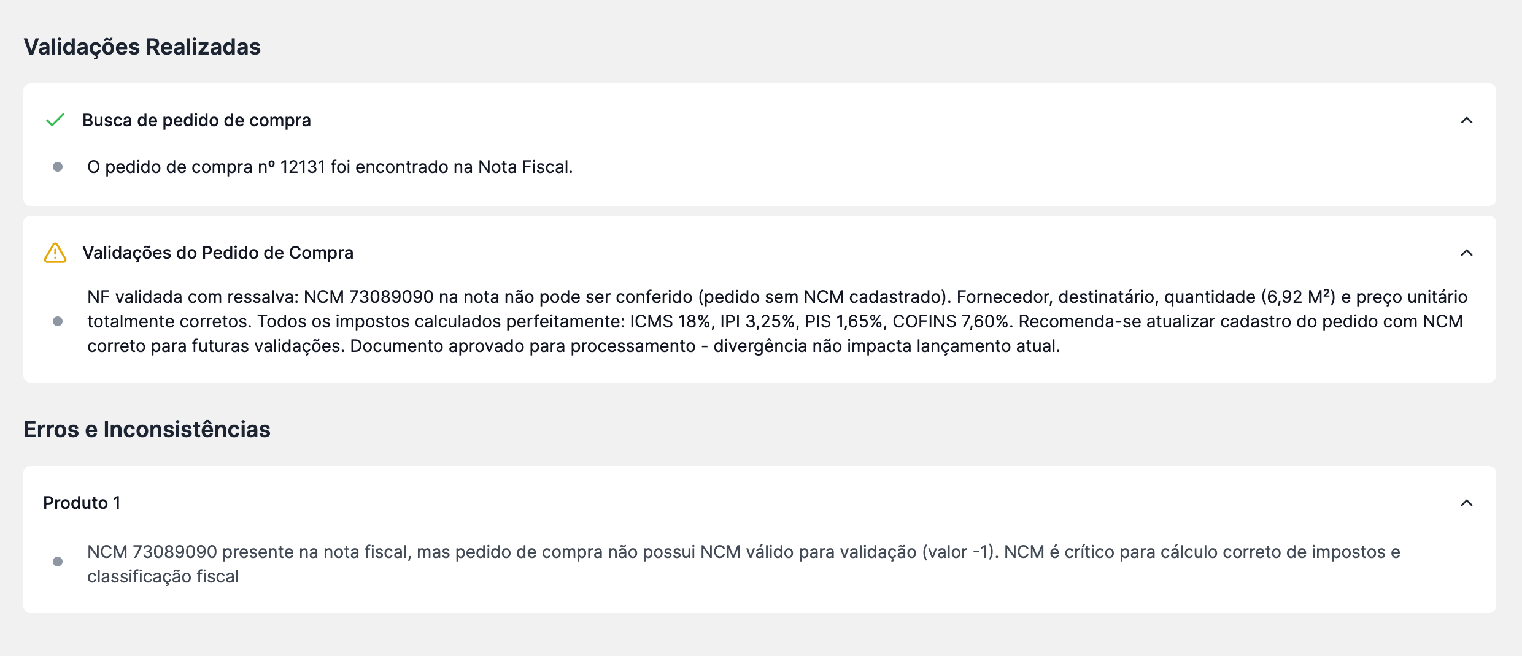Collapse Validações do Pedido de Compra chevron
Image resolution: width=1522 pixels, height=656 pixels.
click(1467, 253)
